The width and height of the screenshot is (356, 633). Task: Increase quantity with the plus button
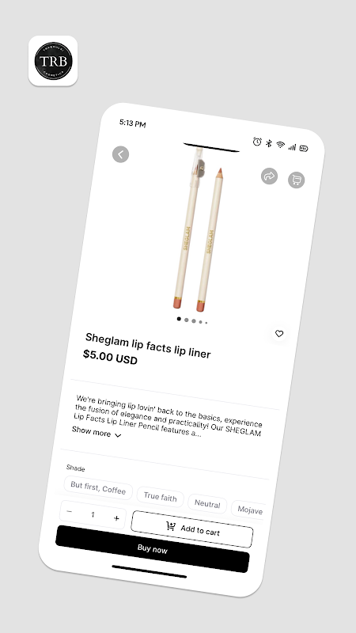[x=116, y=518]
